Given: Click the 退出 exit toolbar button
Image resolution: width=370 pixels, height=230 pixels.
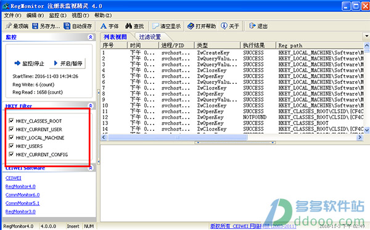Looking at the screenshot, I should click(258, 26).
